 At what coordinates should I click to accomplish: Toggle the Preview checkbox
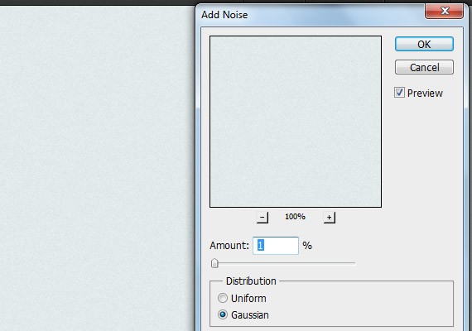click(x=399, y=93)
